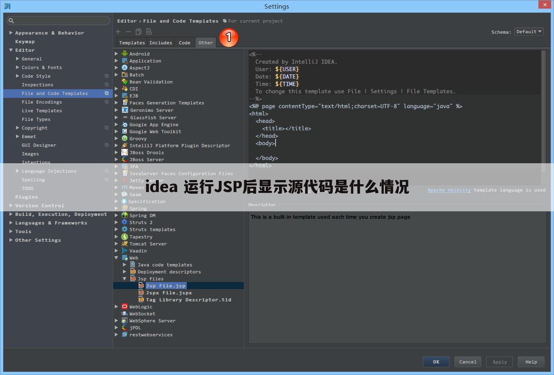Click the JBoss Drools icon
Image resolution: width=554 pixels, height=375 pixels.
point(125,152)
